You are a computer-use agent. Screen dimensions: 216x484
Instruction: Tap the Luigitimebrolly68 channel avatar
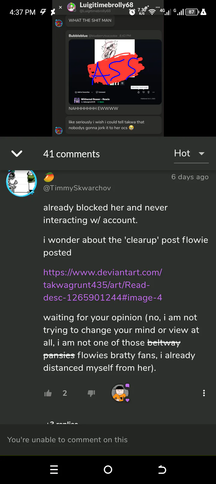coord(71,7)
